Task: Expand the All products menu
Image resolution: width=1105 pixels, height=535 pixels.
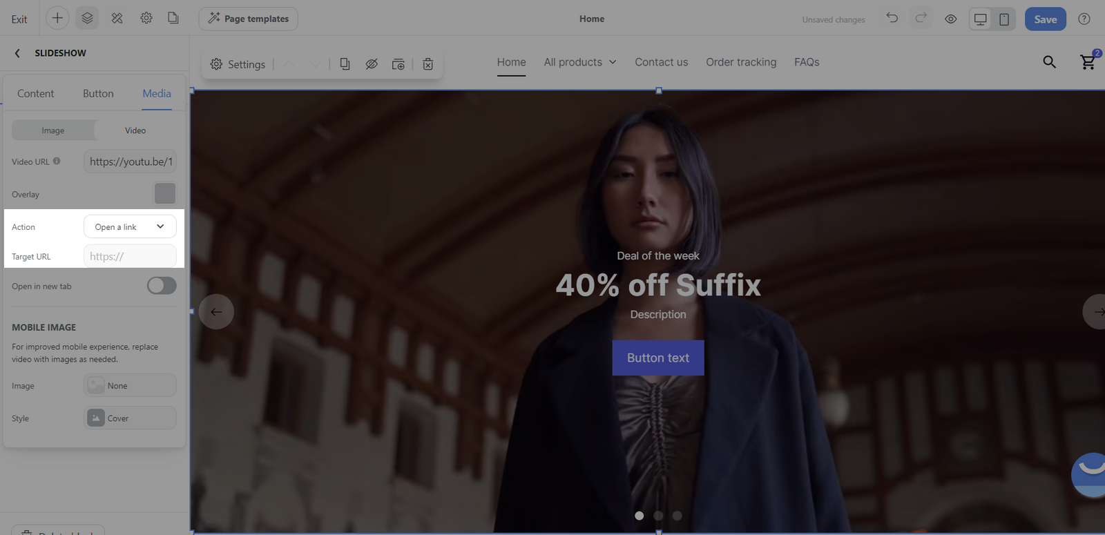Action: [x=580, y=62]
